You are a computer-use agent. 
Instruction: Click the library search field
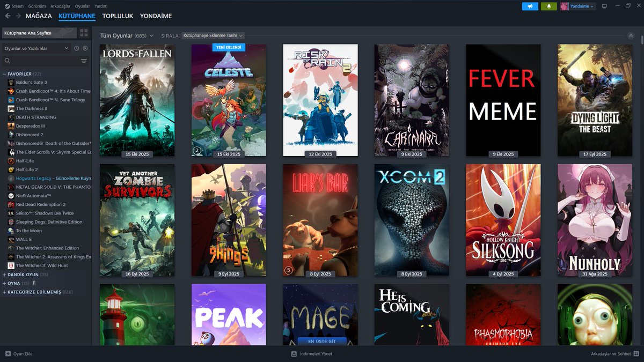[45, 61]
